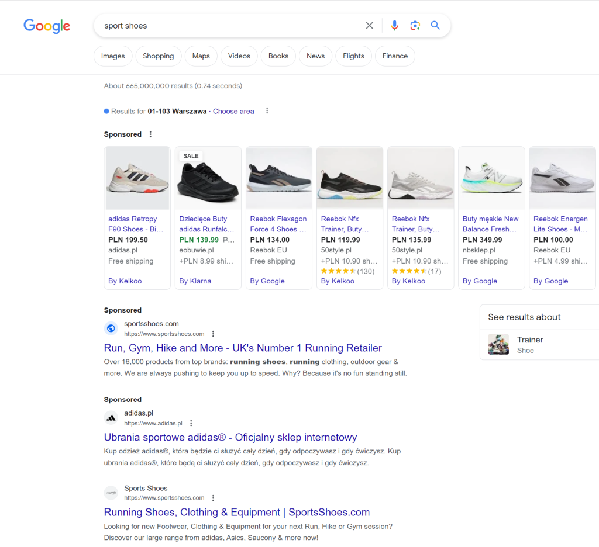Open adidas Retropy F90 shoe image
The width and height of the screenshot is (599, 547).
coord(137,178)
